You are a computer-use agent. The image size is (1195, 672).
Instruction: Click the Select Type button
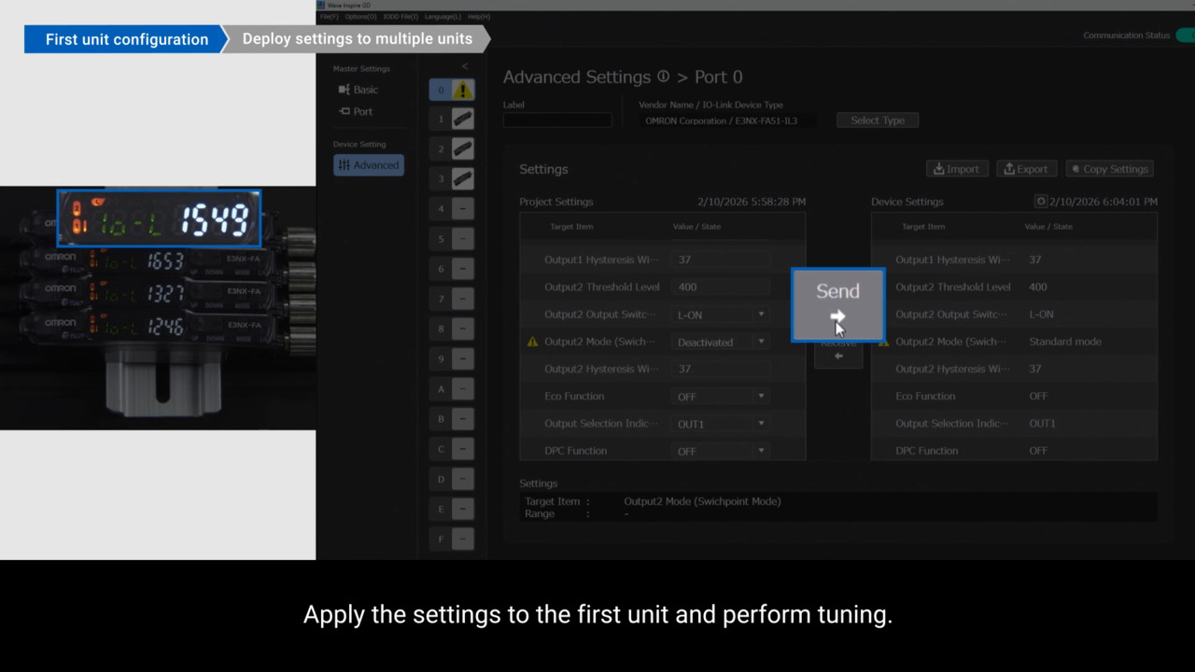pyautogui.click(x=878, y=120)
